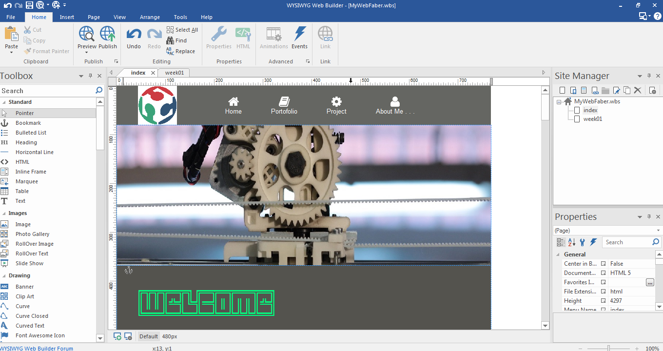
Task: Open Preview dropdown arrow
Action: [x=87, y=52]
